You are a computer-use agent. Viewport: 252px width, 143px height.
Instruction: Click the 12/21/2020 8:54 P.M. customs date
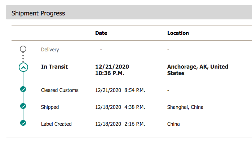pos(120,90)
